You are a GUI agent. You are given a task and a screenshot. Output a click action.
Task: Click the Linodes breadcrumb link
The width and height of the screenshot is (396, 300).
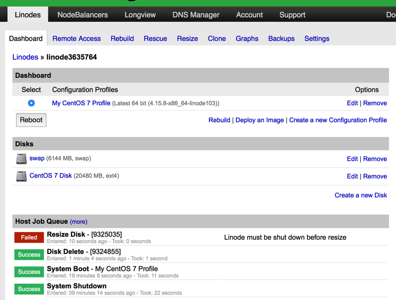tap(25, 57)
